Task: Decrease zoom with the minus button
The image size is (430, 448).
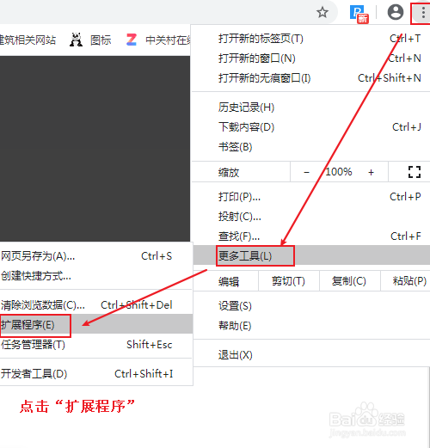Action: coord(306,172)
